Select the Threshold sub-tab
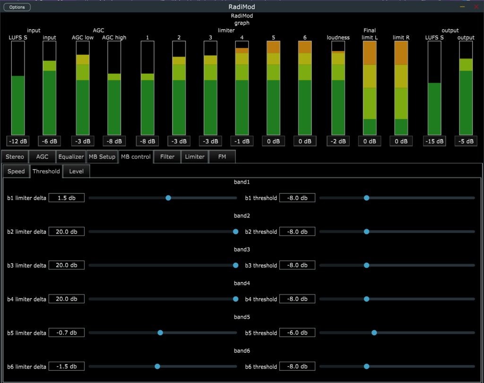484x383 pixels. (46, 171)
